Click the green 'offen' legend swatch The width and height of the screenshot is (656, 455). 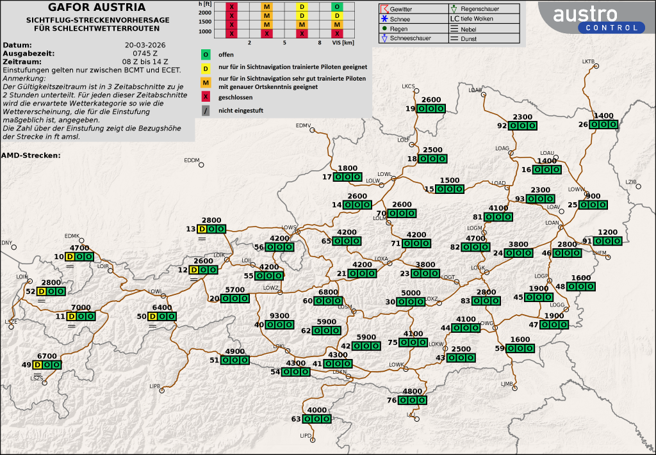click(x=206, y=54)
